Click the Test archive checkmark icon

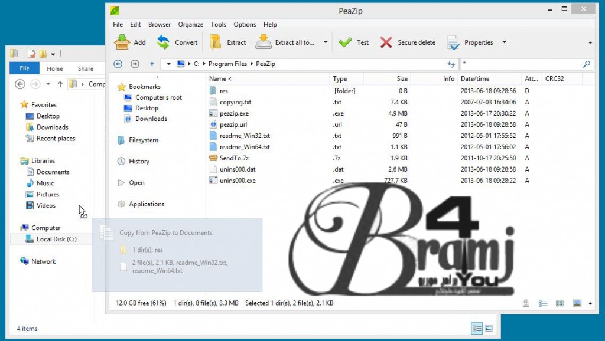pyautogui.click(x=346, y=42)
